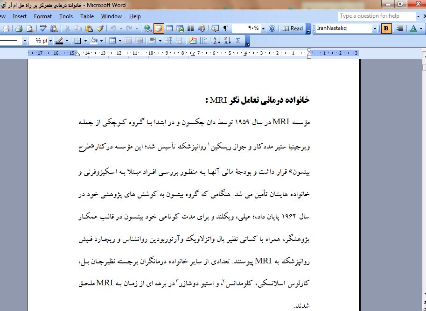Screen dimensions: 426x311
Task: Open the zoom percentage dropdown
Action: (x=263, y=28)
